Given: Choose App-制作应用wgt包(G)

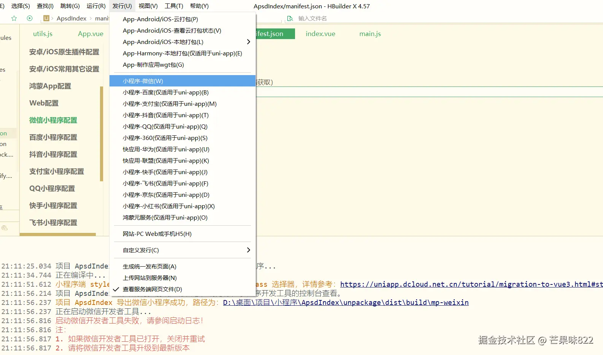Looking at the screenshot, I should [x=182, y=64].
